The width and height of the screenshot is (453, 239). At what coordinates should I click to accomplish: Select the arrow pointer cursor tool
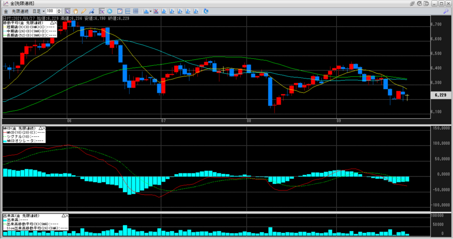[68, 11]
